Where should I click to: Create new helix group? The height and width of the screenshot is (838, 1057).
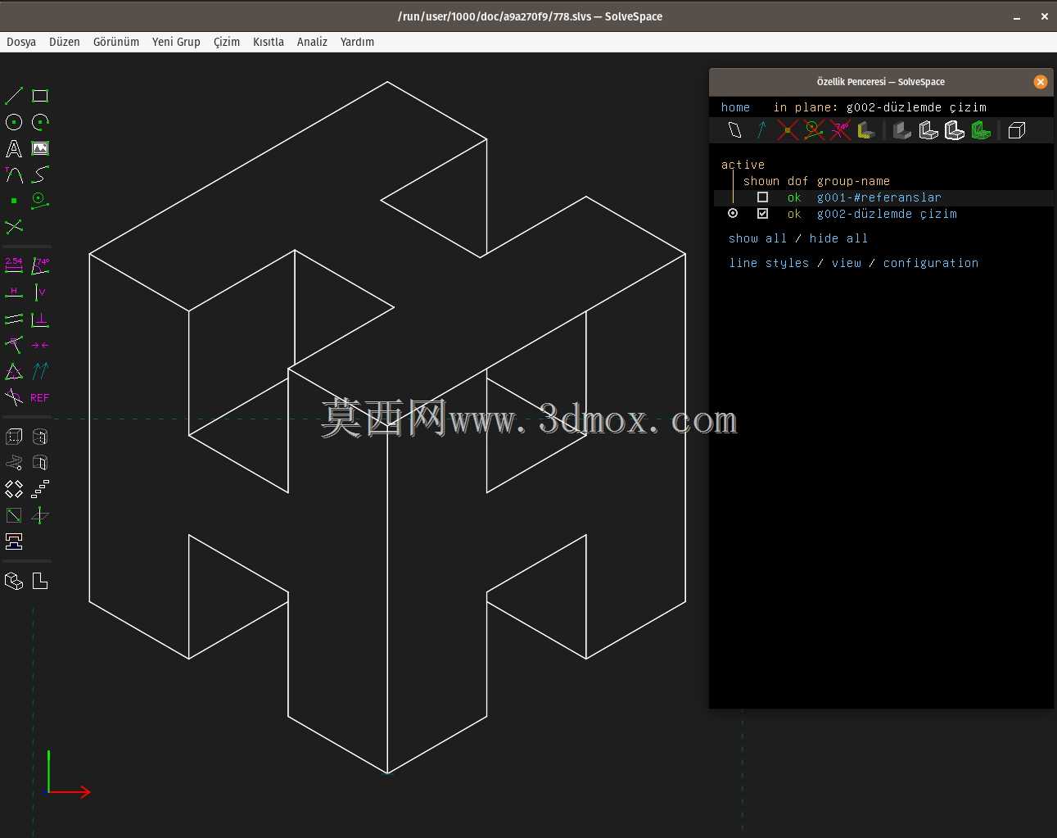click(x=14, y=463)
